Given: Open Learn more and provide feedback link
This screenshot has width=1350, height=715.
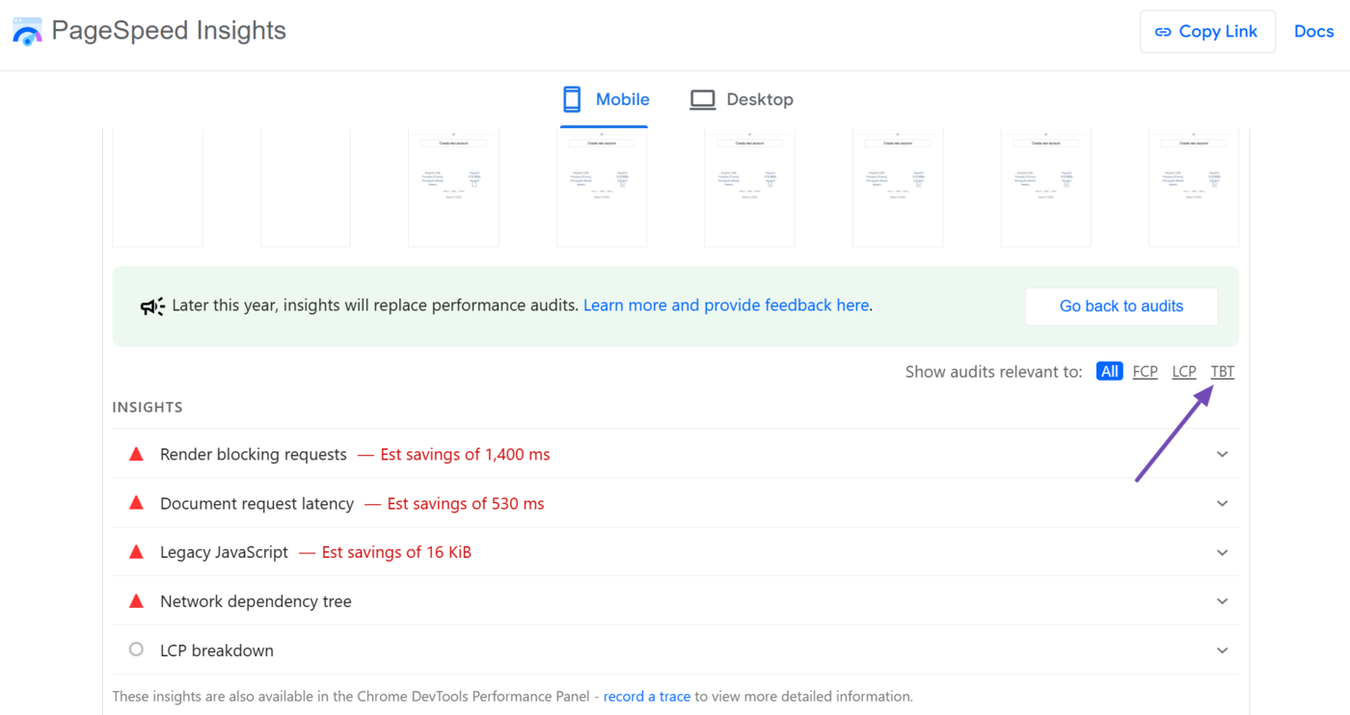Looking at the screenshot, I should [x=726, y=305].
